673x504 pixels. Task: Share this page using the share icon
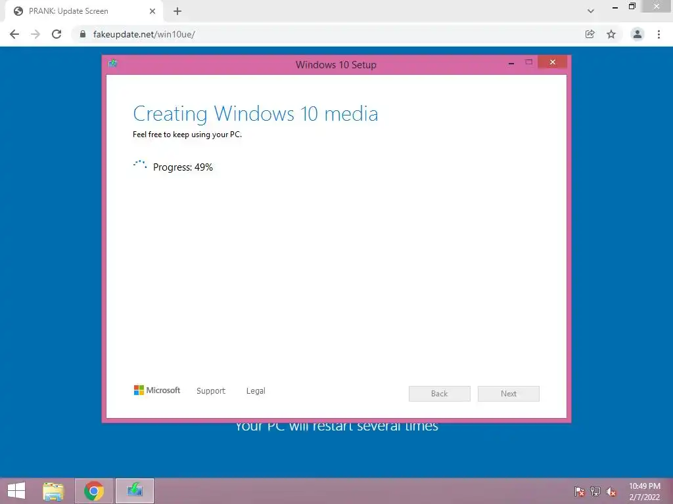click(590, 34)
